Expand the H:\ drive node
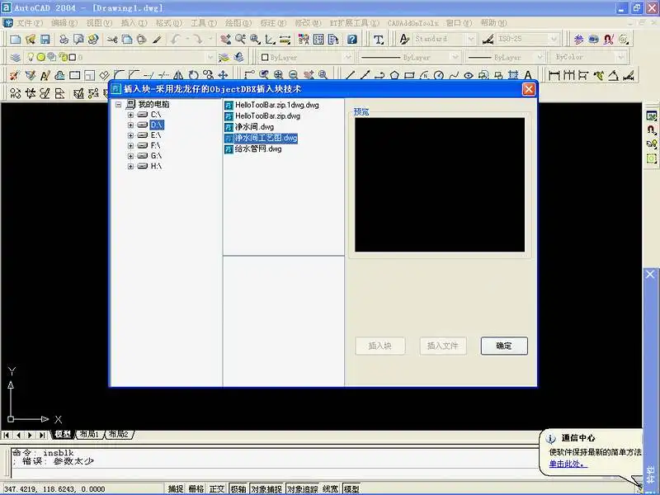This screenshot has height=495, width=660. 130,167
